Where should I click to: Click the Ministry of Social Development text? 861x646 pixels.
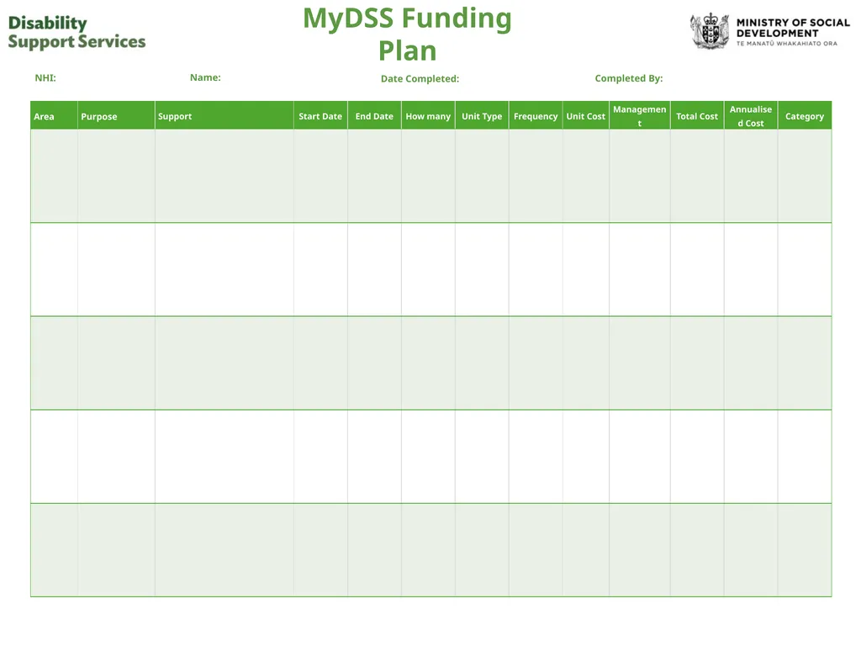793,28
